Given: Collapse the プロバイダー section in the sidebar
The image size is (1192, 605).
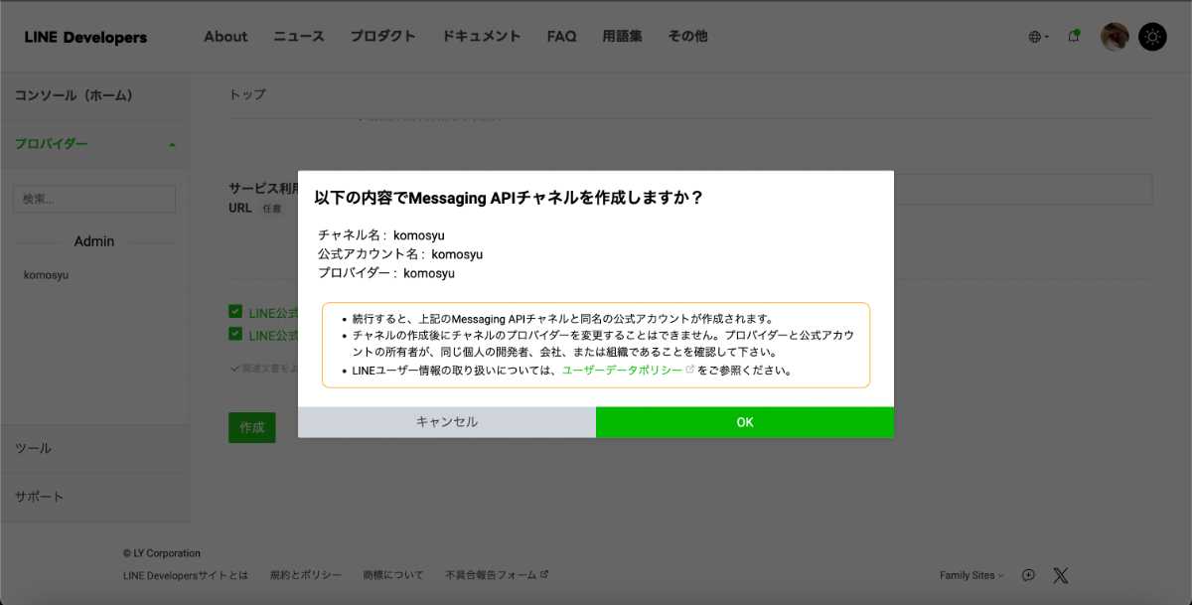Looking at the screenshot, I should pos(94,143).
